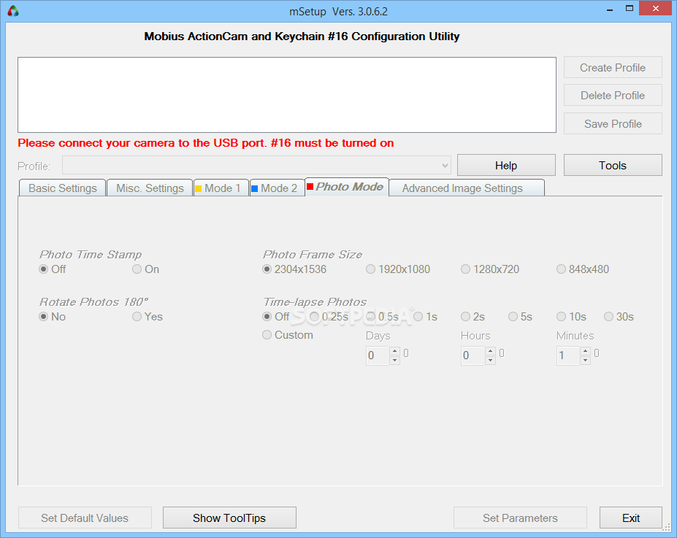Increase the Minutes spinner value
The height and width of the screenshot is (538, 677).
click(x=585, y=351)
